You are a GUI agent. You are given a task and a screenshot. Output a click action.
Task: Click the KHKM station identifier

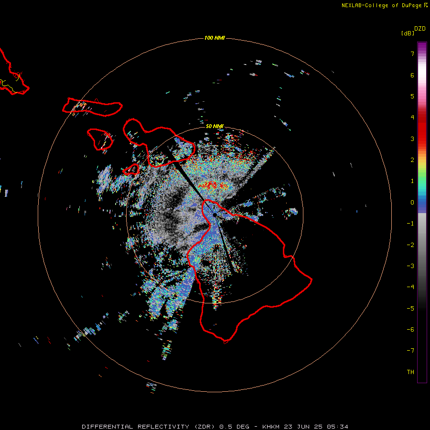271,427
